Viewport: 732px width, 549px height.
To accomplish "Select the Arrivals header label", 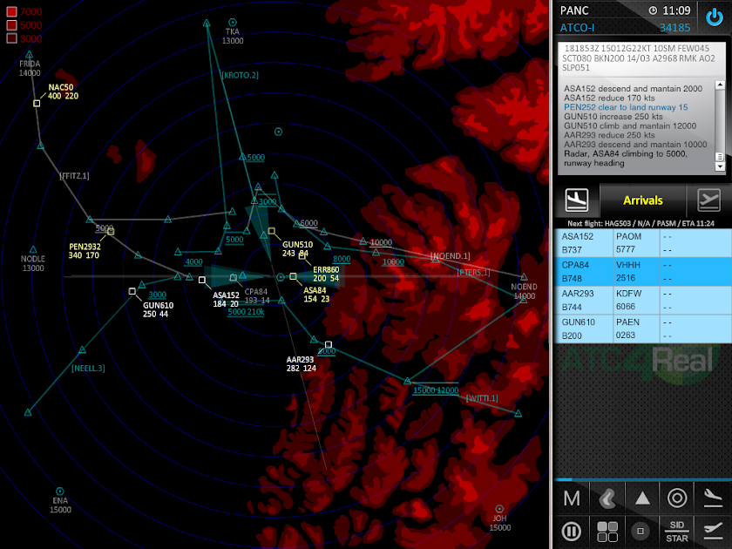I will pyautogui.click(x=643, y=200).
